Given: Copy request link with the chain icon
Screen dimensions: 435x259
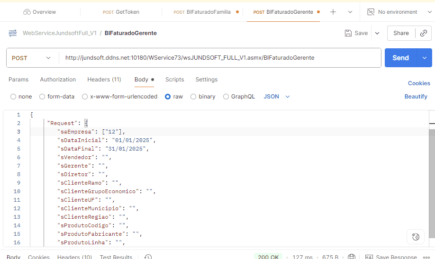Looking at the screenshot, I should pos(423,33).
